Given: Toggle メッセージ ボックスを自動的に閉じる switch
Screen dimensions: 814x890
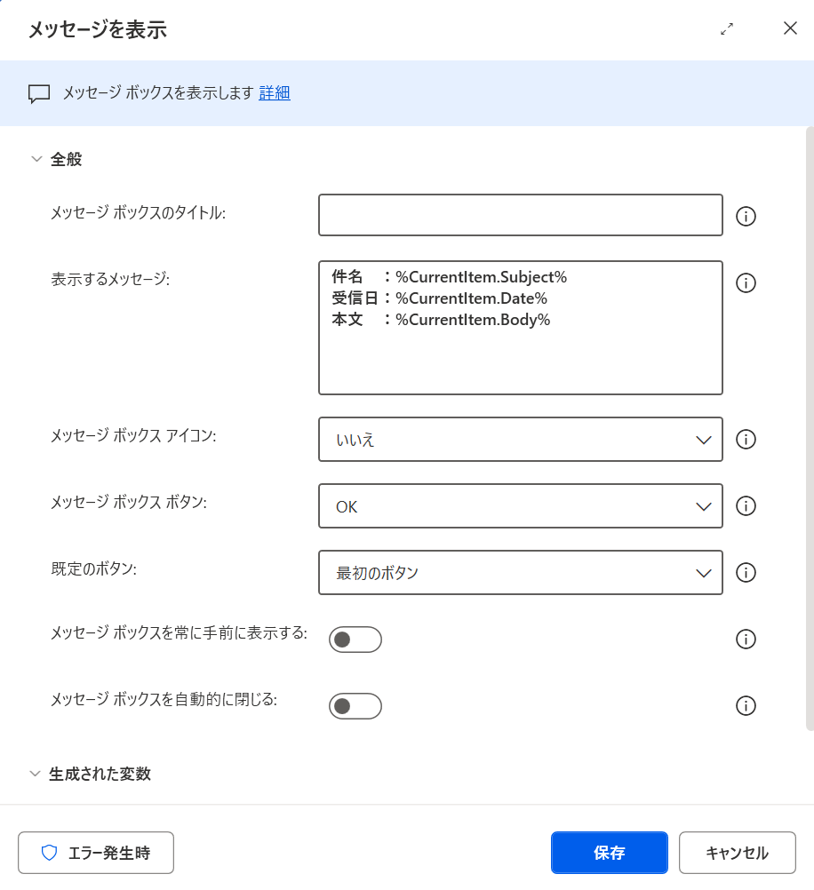Looking at the screenshot, I should [x=355, y=706].
